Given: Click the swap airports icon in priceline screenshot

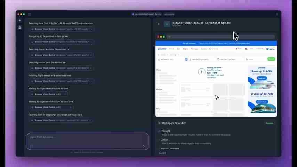Looking at the screenshot, I should pyautogui.click(x=186, y=59).
